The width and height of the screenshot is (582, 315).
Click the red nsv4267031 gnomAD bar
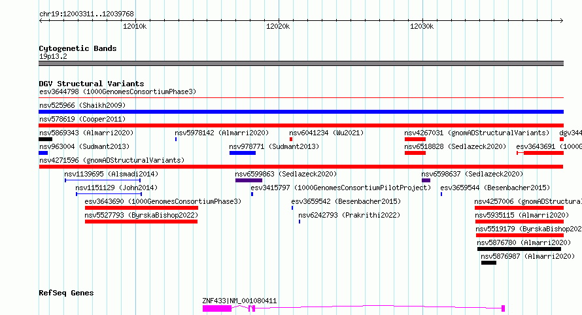(415, 139)
